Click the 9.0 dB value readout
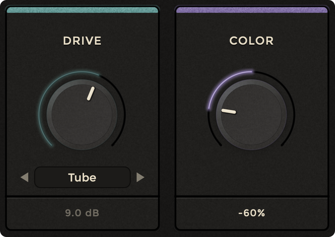This screenshot has width=335, height=237. 82,213
